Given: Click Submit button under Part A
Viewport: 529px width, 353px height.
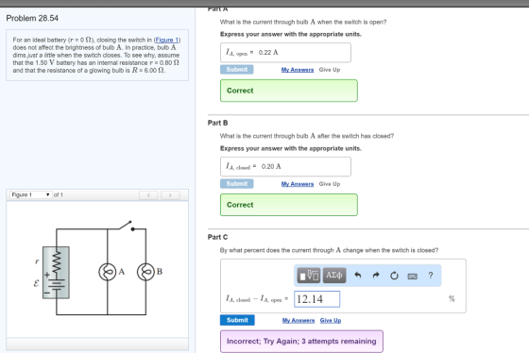Looking at the screenshot, I should (x=237, y=70).
